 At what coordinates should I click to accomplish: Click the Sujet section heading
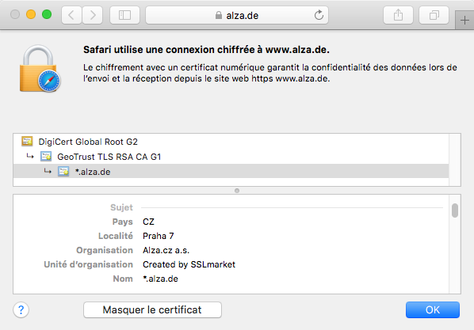121,207
